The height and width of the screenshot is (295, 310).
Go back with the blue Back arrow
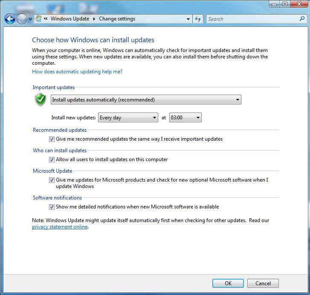pyautogui.click(x=10, y=19)
